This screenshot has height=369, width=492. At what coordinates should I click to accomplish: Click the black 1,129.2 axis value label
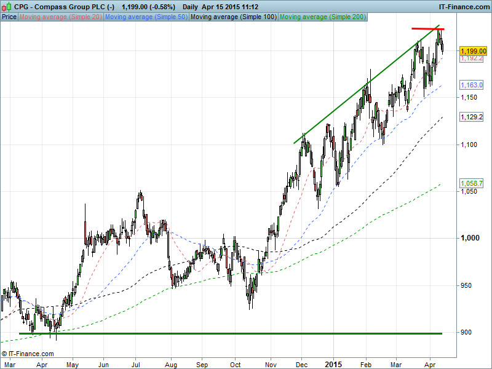pos(470,117)
